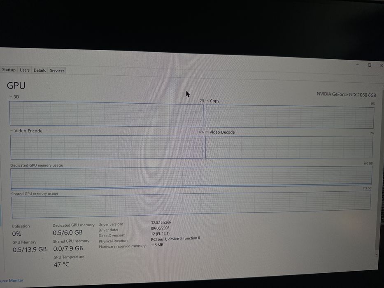Viewport: 384px width, 288px height.
Task: Click the Shared GPU memory usage graph
Action: [x=191, y=204]
